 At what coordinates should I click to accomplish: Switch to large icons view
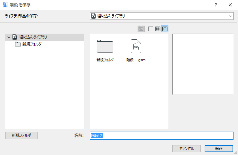(x=165, y=29)
